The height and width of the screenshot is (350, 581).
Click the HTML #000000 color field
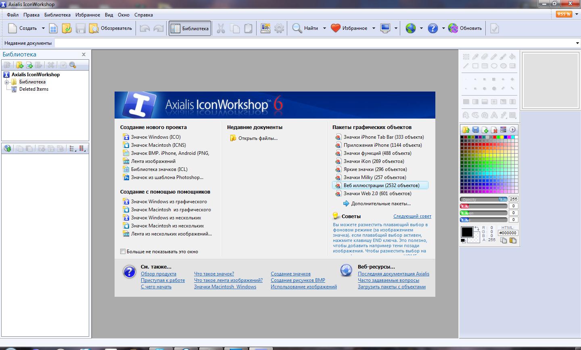point(508,233)
